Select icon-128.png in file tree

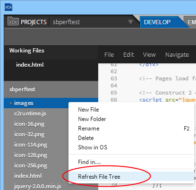pos(31,155)
